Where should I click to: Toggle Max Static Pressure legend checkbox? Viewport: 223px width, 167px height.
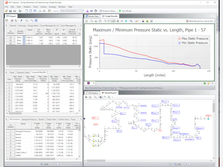[180, 39]
